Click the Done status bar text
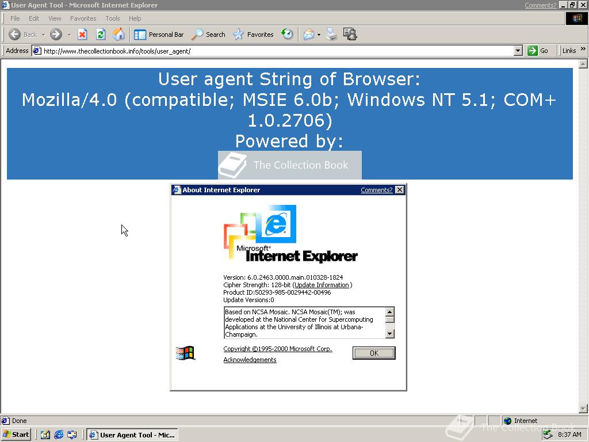The width and height of the screenshot is (589, 442). click(19, 421)
